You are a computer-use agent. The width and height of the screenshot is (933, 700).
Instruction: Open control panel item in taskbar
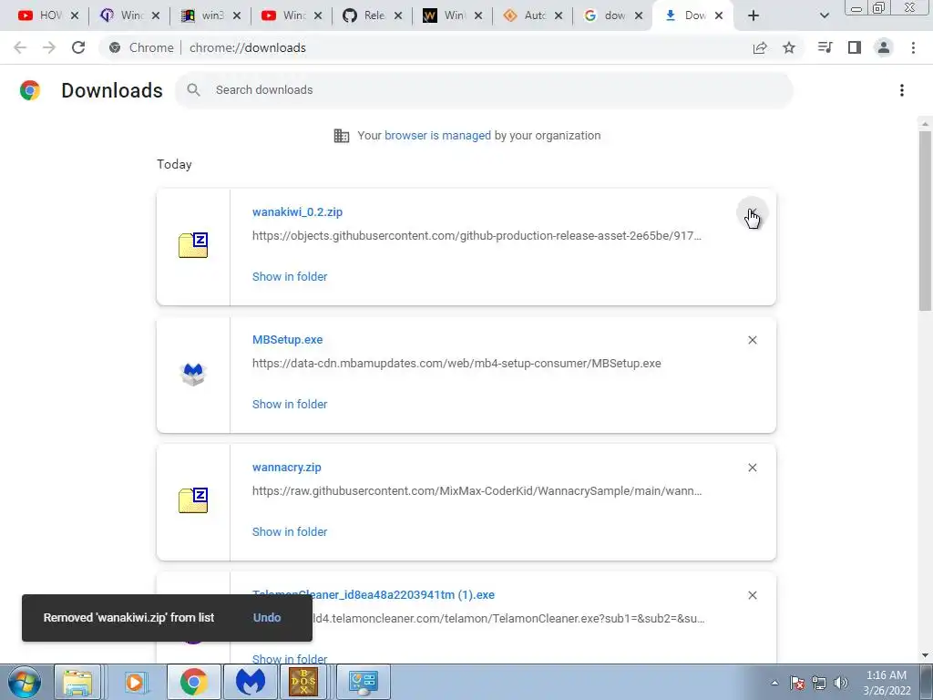click(x=363, y=682)
